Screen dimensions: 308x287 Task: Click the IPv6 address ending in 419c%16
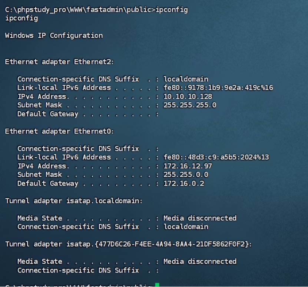pyautogui.click(x=218, y=88)
